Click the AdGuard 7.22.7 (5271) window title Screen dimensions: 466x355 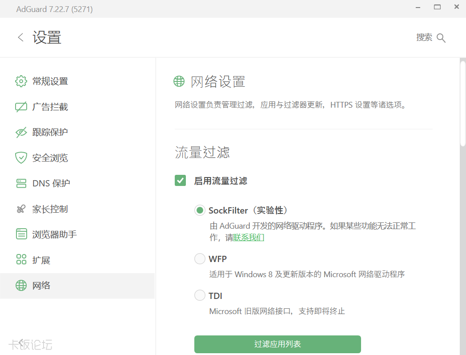point(54,9)
